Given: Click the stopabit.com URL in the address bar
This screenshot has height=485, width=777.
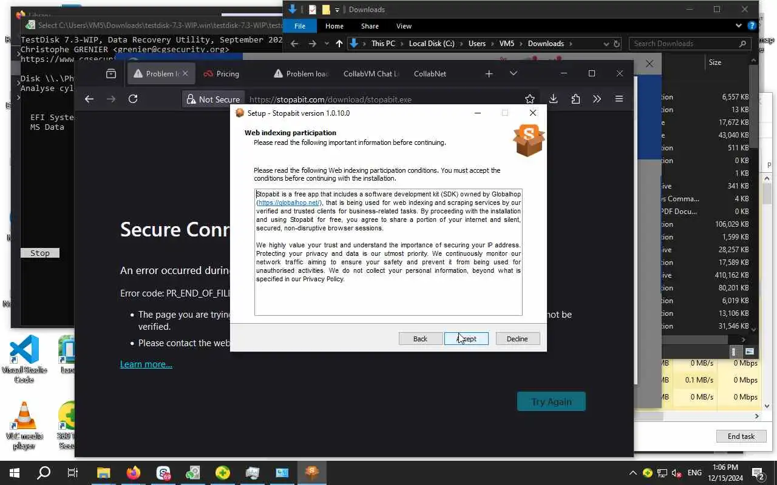Looking at the screenshot, I should (330, 99).
